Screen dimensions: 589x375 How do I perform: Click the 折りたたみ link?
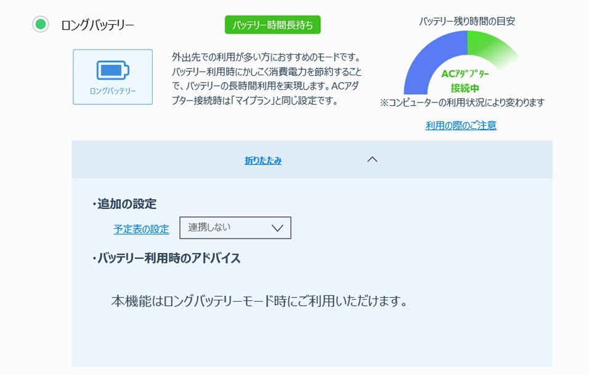(263, 160)
